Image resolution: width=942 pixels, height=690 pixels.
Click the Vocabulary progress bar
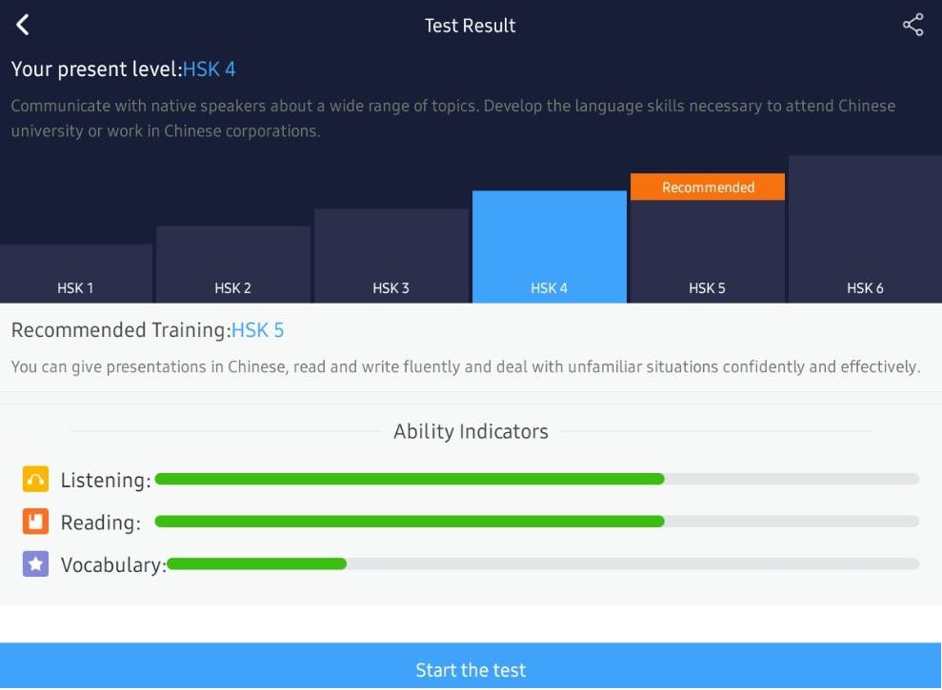point(542,563)
